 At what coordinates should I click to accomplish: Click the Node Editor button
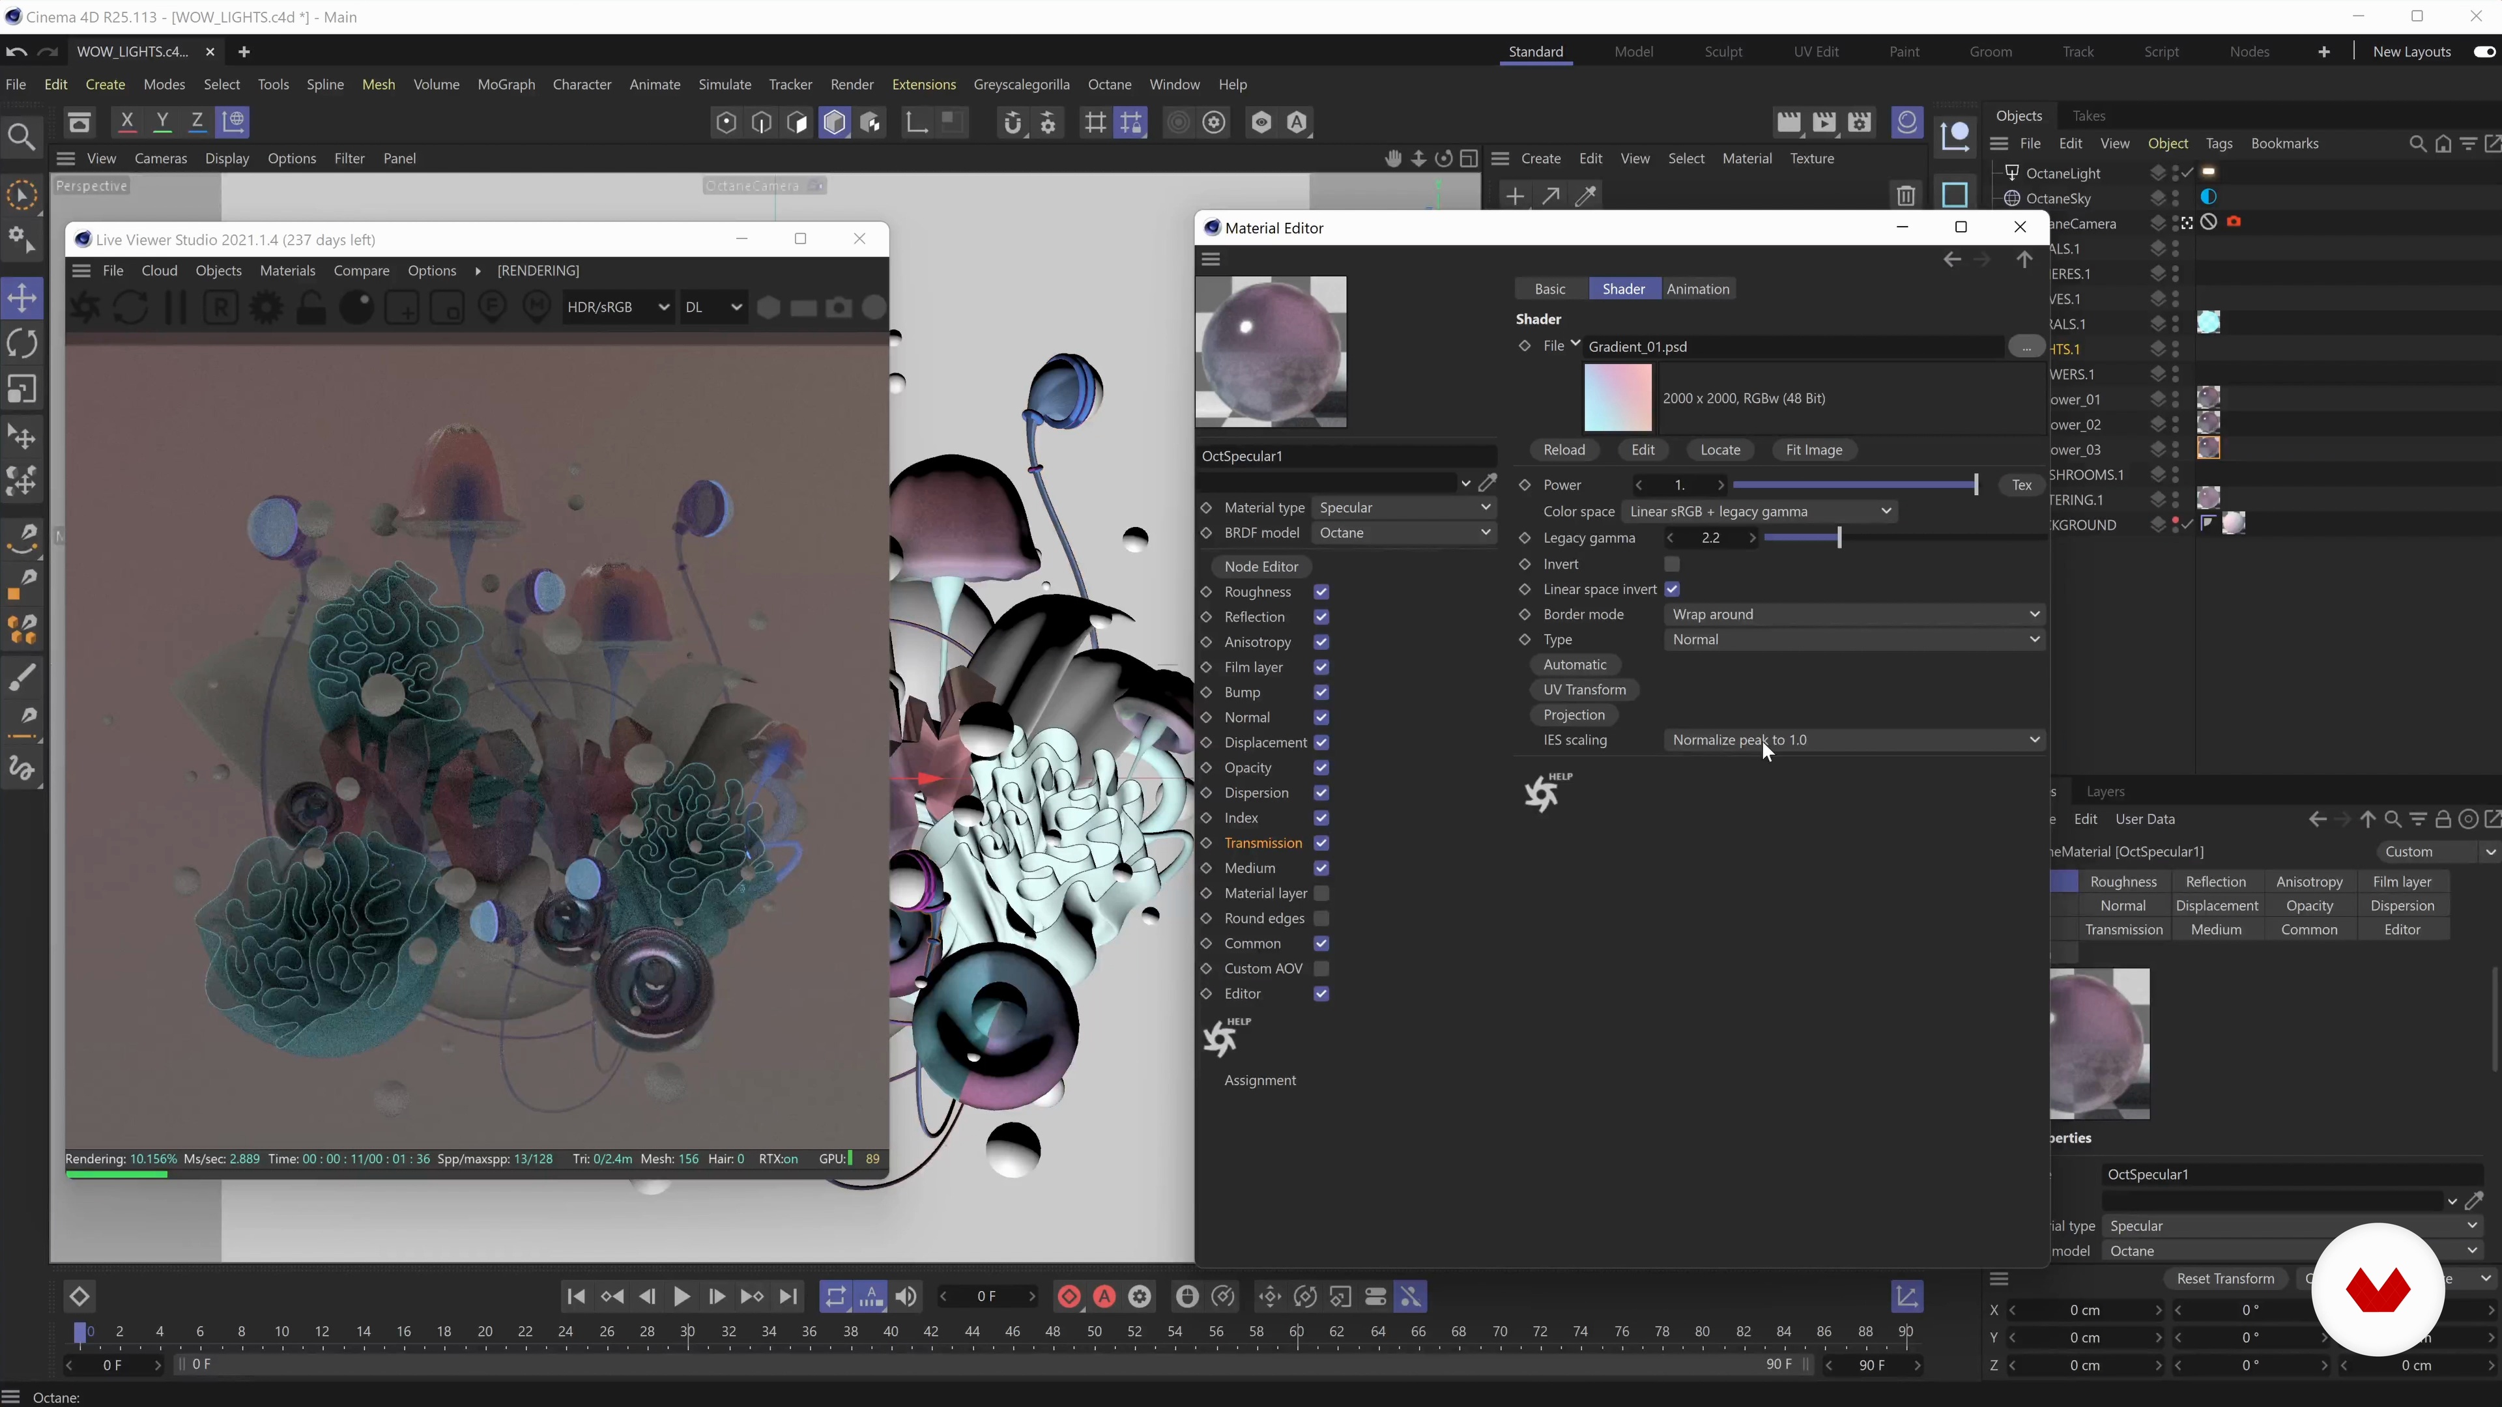pos(1261,567)
